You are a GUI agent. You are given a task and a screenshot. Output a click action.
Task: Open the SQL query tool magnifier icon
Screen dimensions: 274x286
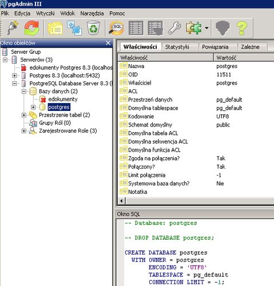point(117,28)
